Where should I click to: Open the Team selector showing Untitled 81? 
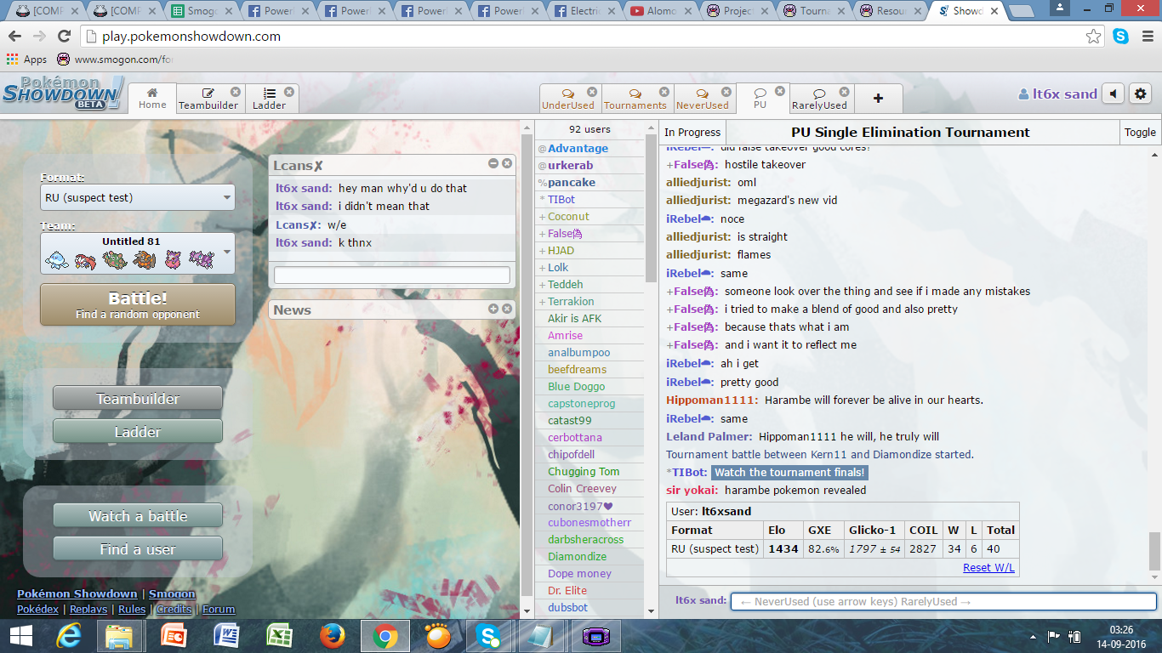click(x=138, y=253)
